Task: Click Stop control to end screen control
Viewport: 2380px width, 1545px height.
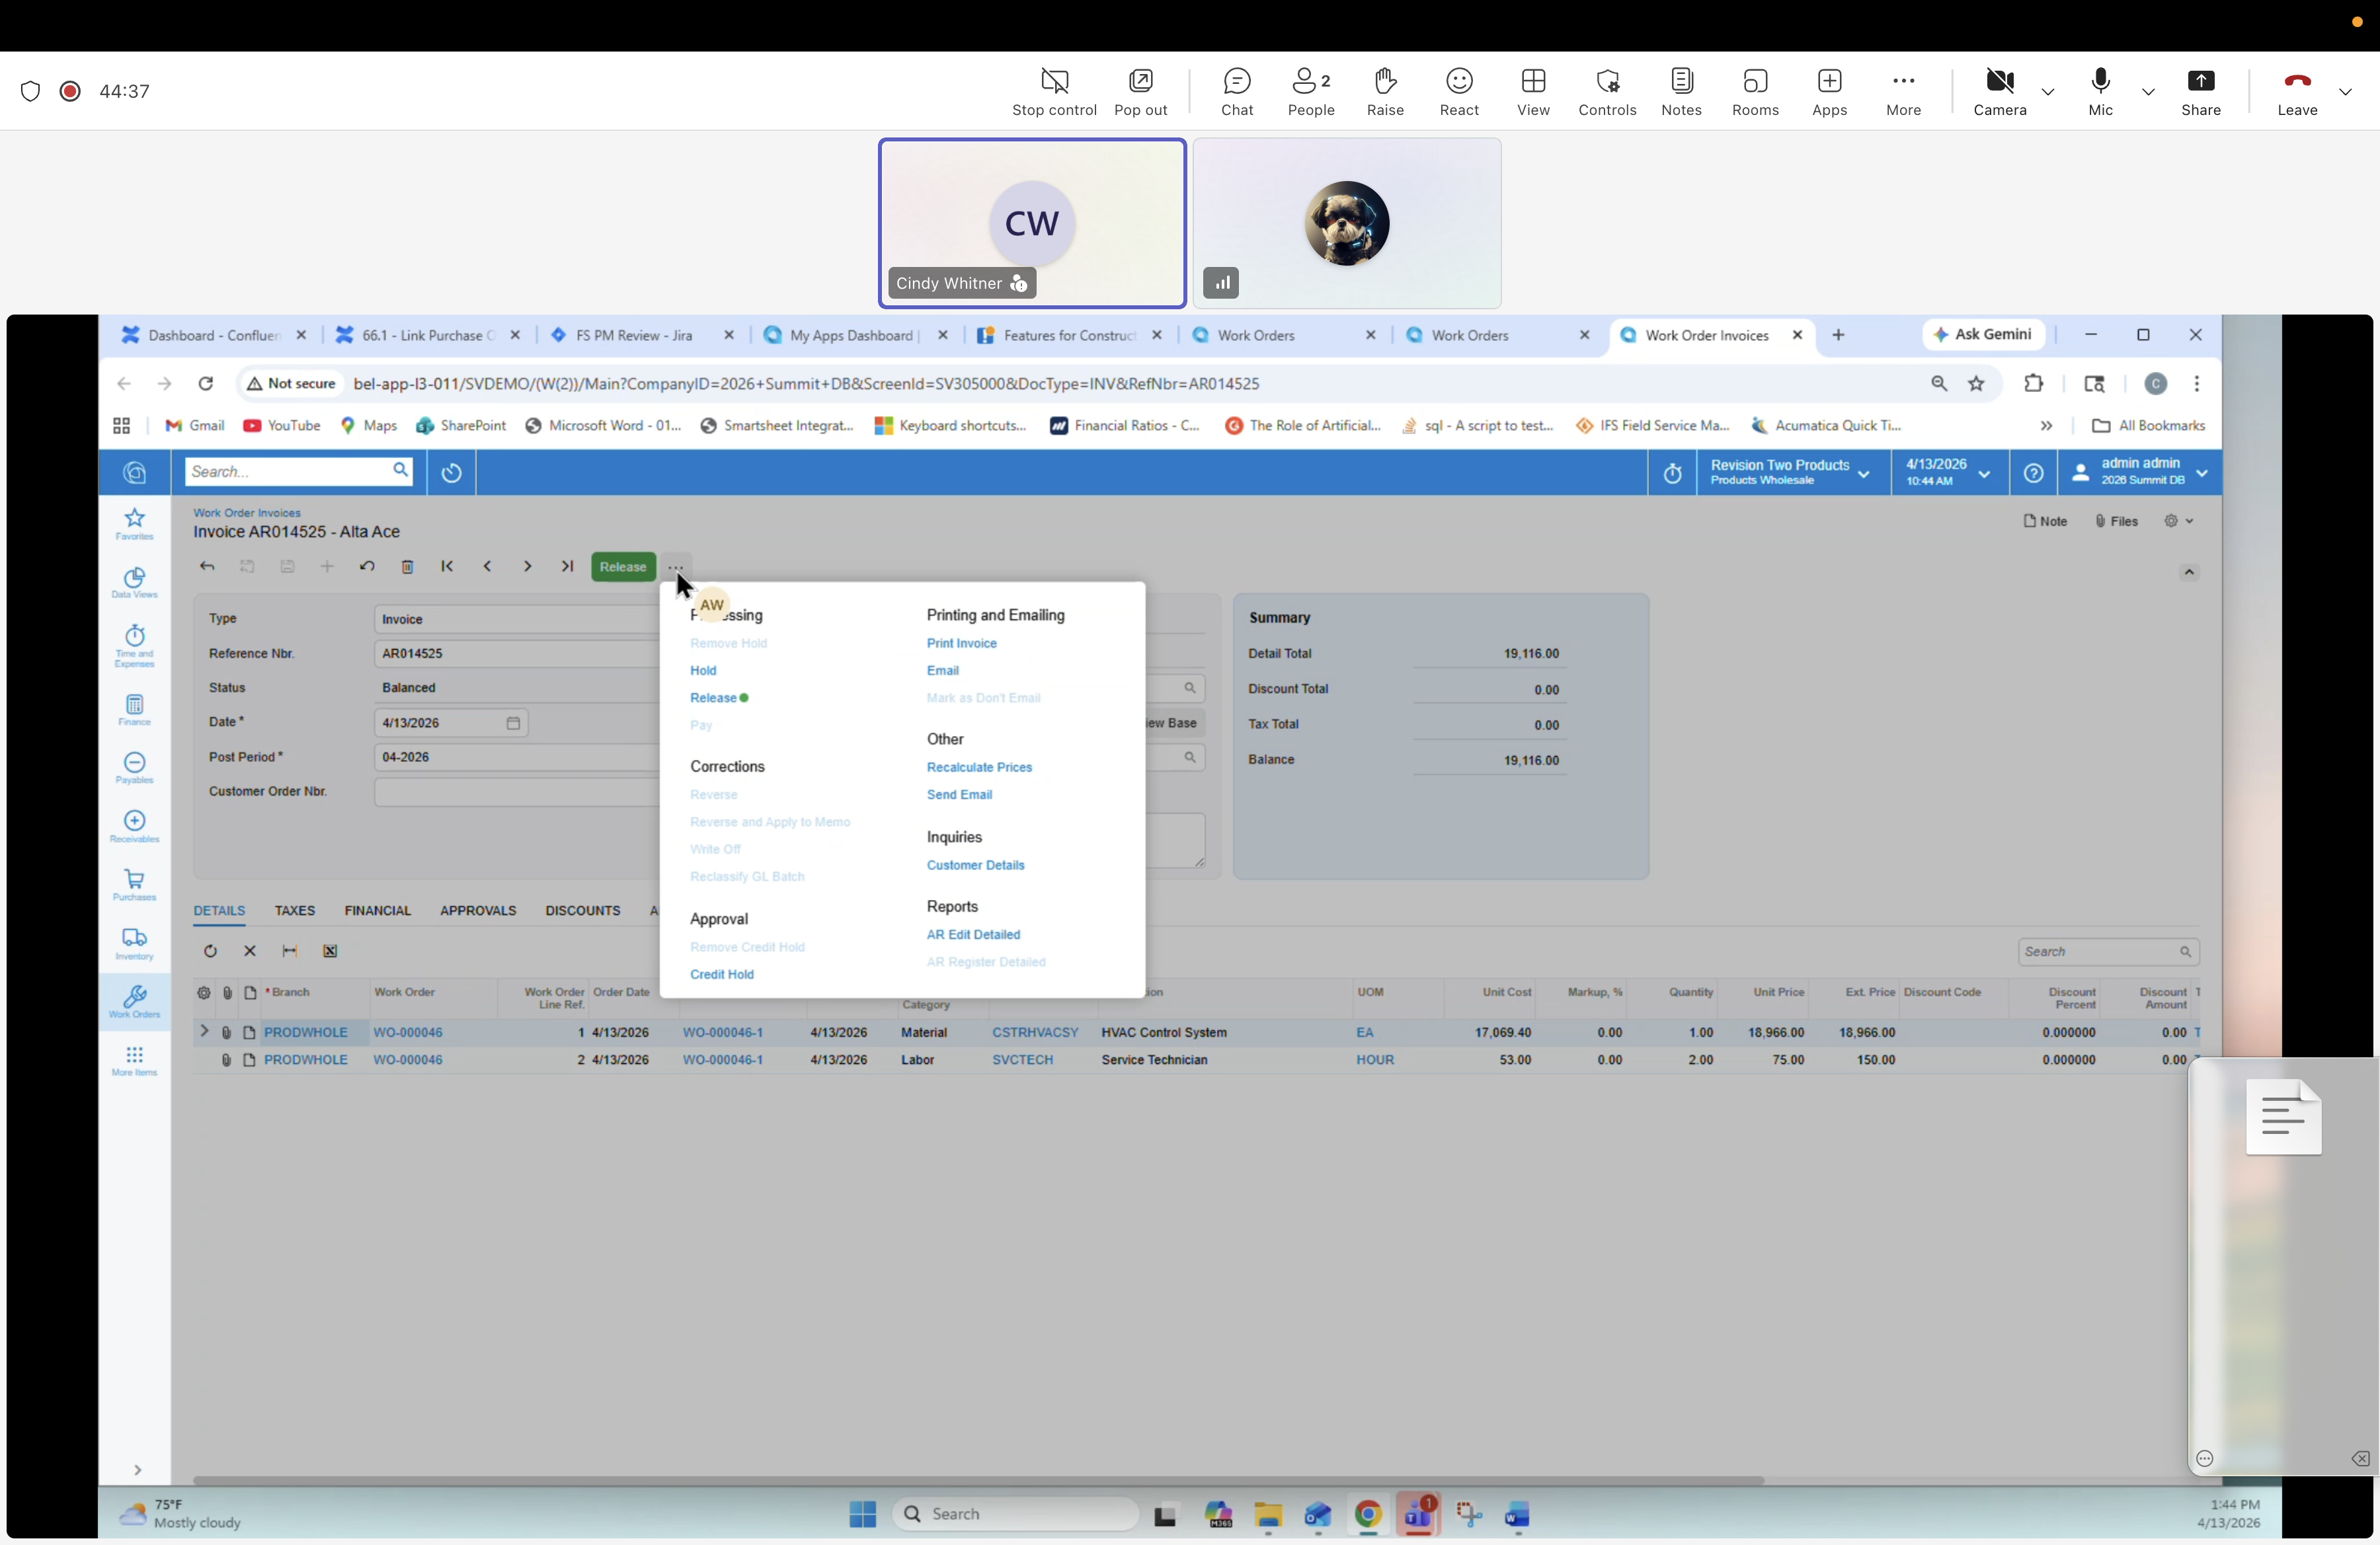Action: point(1054,91)
